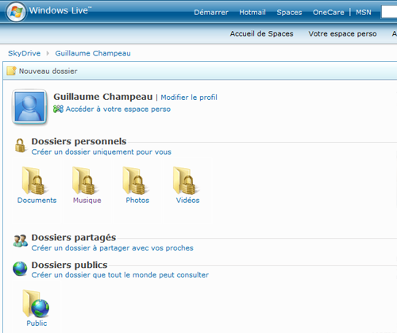Open the Vidéos locked folder icon
Image resolution: width=397 pixels, height=333 pixels.
(185, 181)
